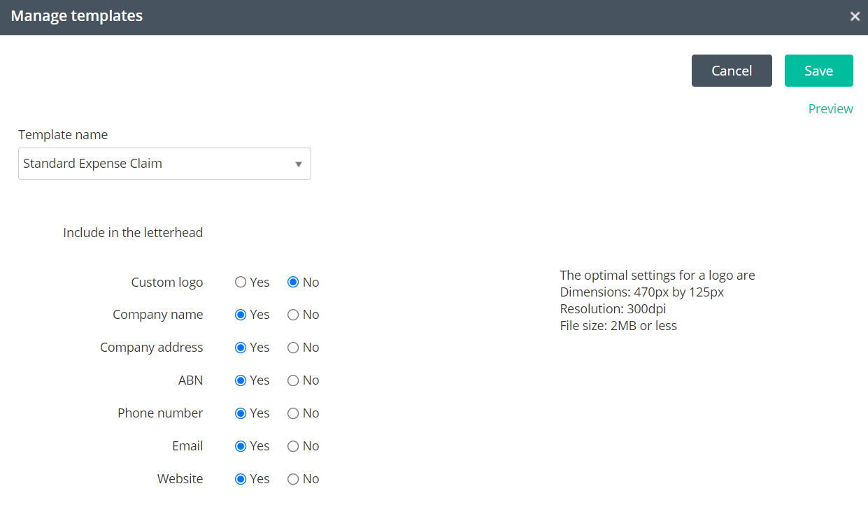Click the 'Resolution: 300dpi' text
Screen dimensions: 868x528
click(x=613, y=308)
